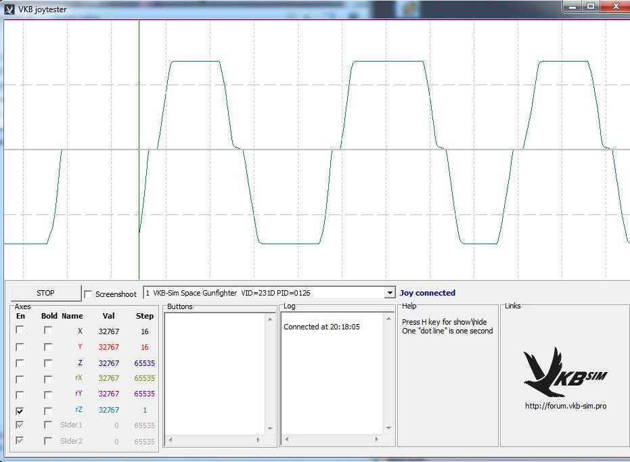Click 'Press H key for show\hide' help text
This screenshot has width=630, height=462.
pyautogui.click(x=445, y=322)
